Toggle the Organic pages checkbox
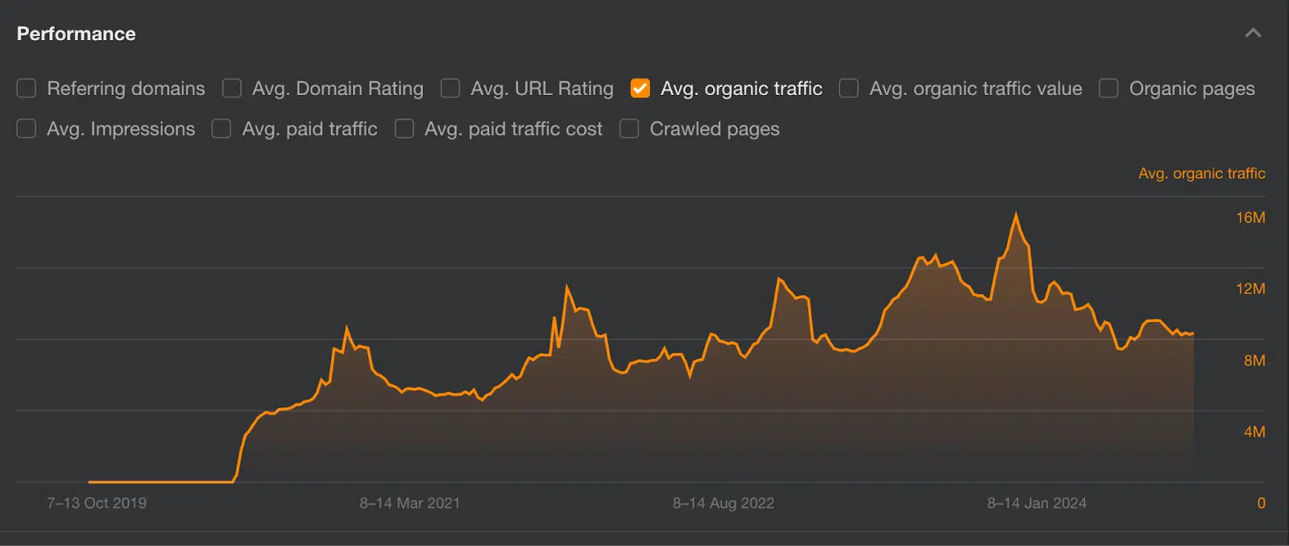The height and width of the screenshot is (546, 1289). click(x=1109, y=89)
